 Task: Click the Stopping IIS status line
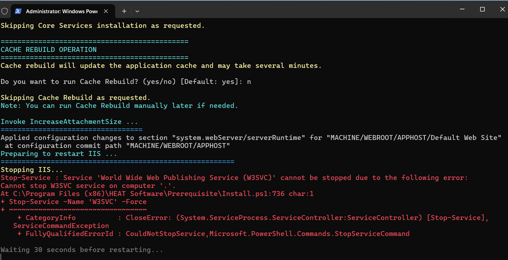pyautogui.click(x=32, y=170)
